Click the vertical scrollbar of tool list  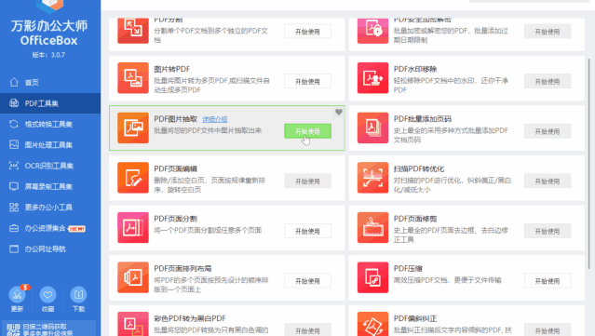click(589, 163)
